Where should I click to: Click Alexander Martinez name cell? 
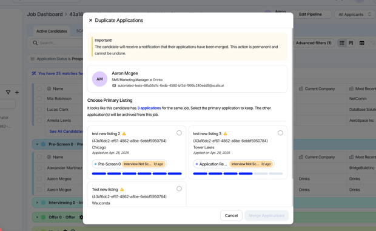pos(64,168)
